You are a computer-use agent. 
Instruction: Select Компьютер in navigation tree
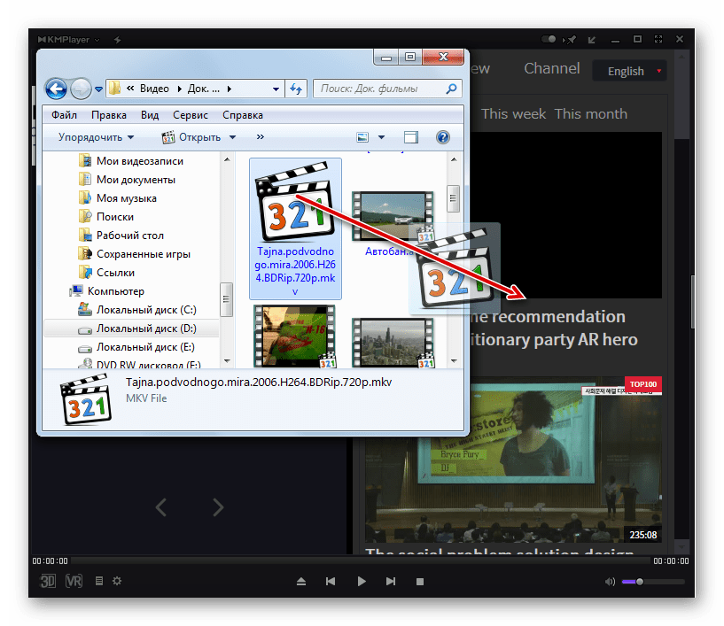[x=106, y=291]
